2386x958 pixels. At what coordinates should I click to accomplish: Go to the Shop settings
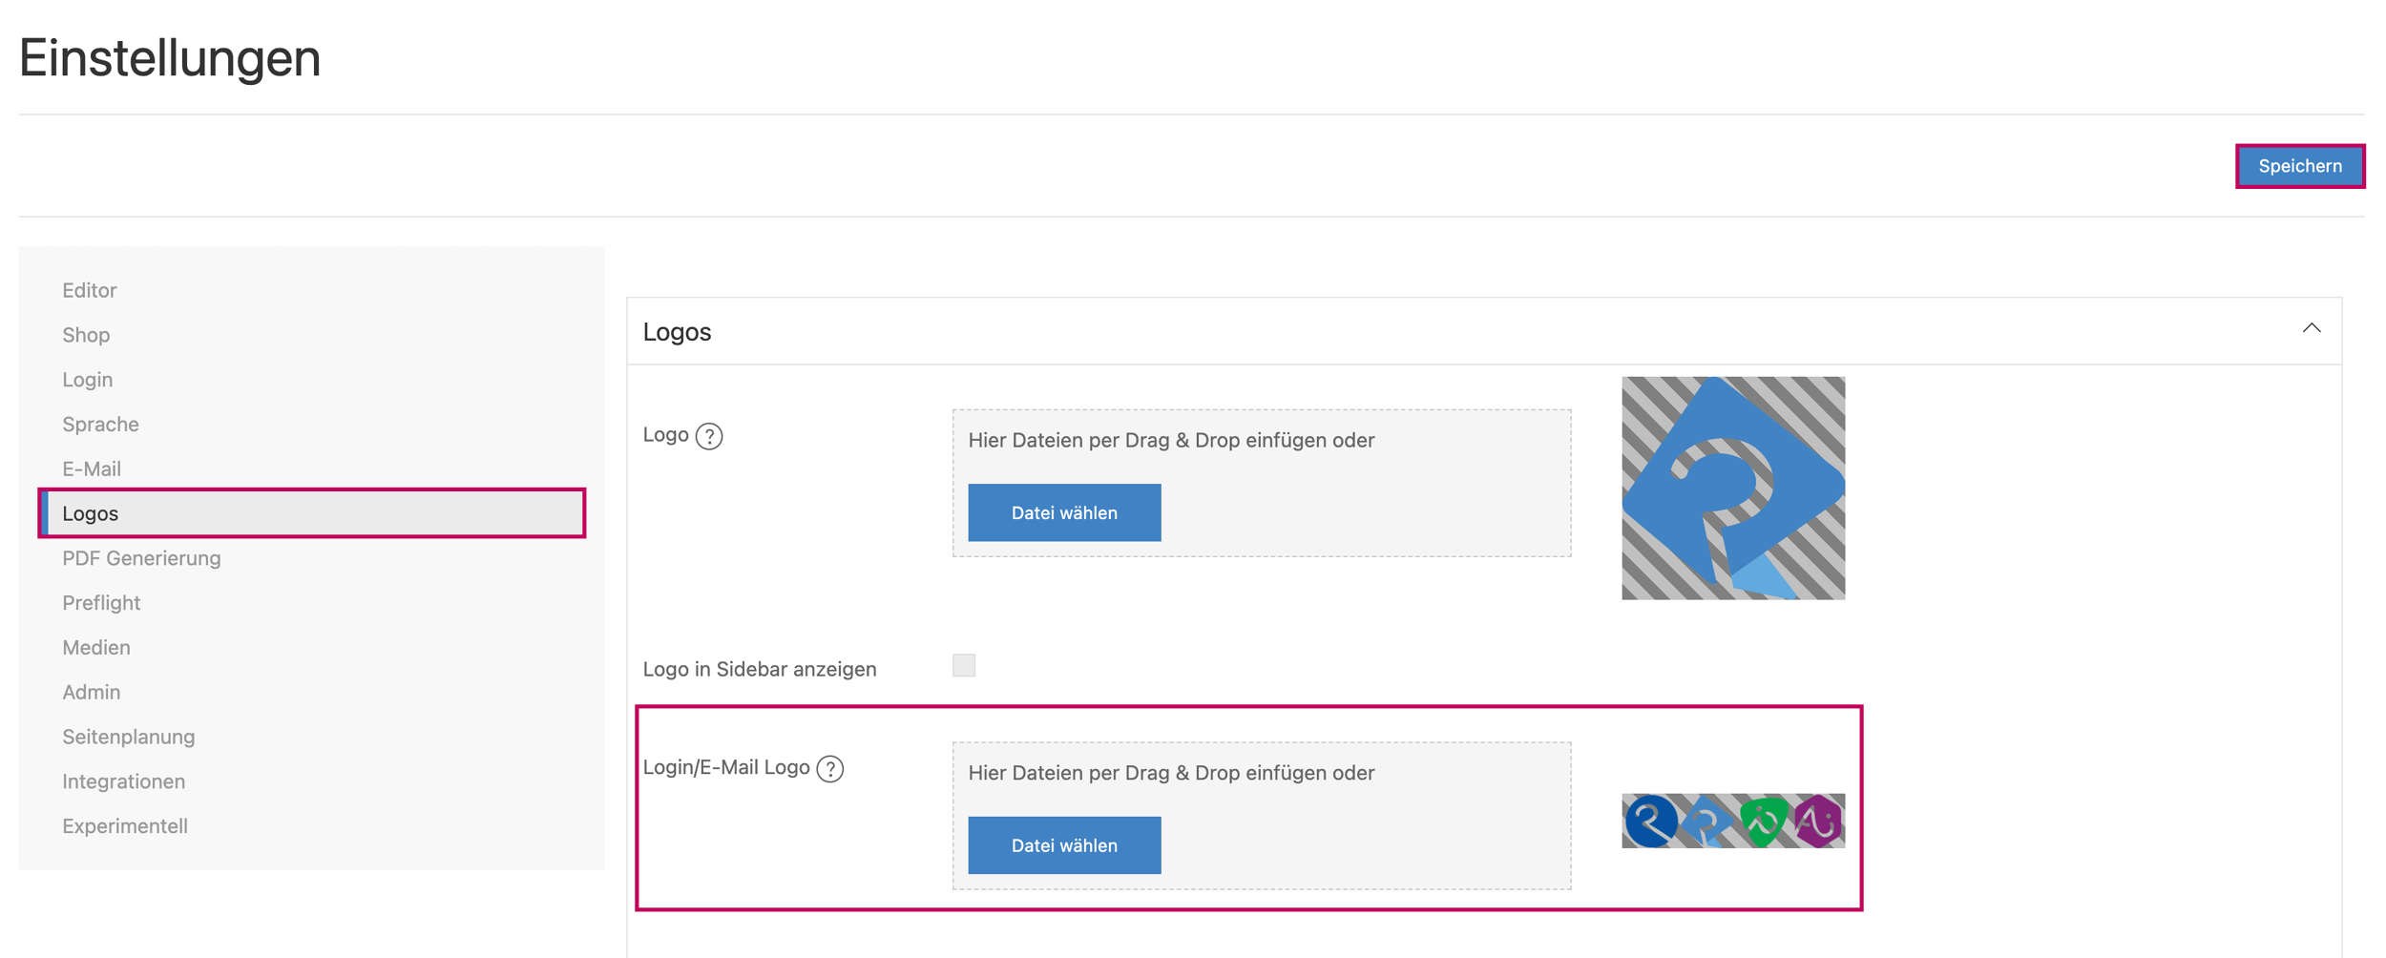86,335
